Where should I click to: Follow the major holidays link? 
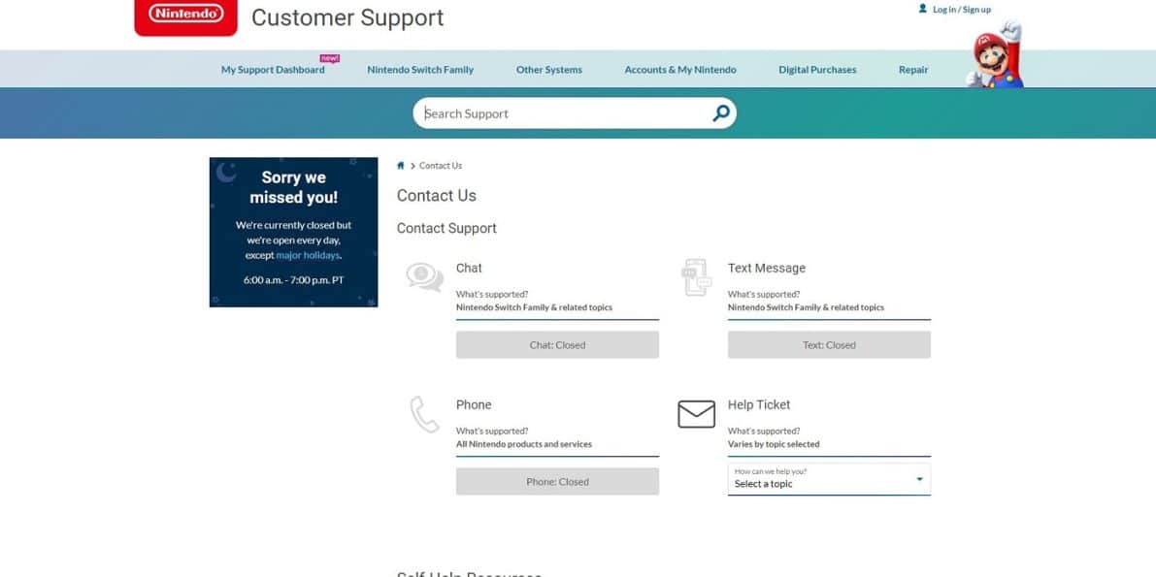(308, 256)
